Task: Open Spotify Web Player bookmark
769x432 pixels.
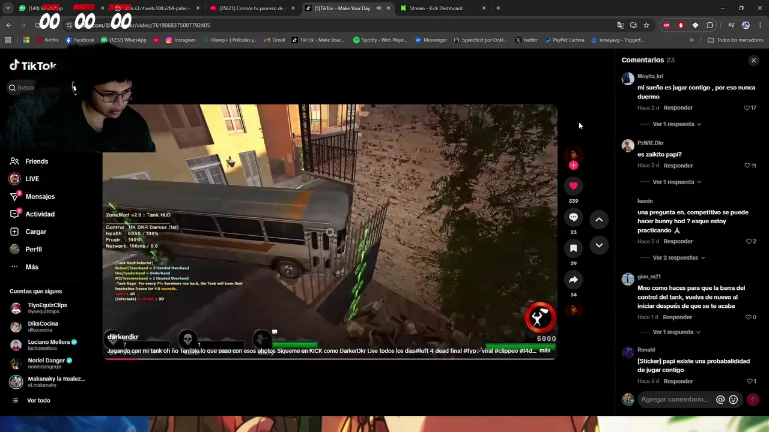Action: pos(380,40)
